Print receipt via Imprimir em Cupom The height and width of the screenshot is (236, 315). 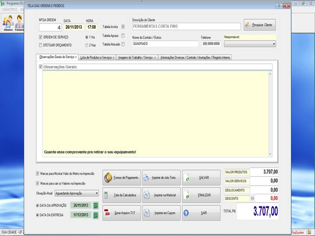point(161,213)
